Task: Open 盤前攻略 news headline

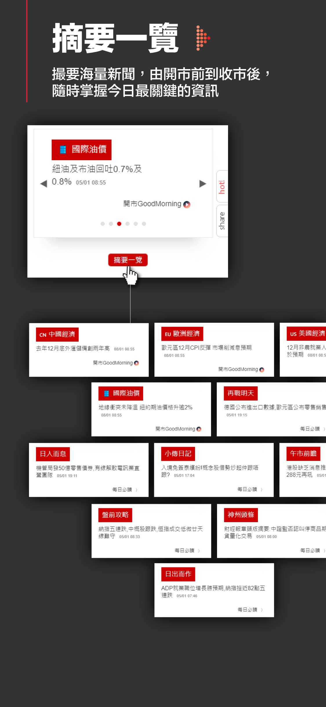Action: tap(150, 532)
